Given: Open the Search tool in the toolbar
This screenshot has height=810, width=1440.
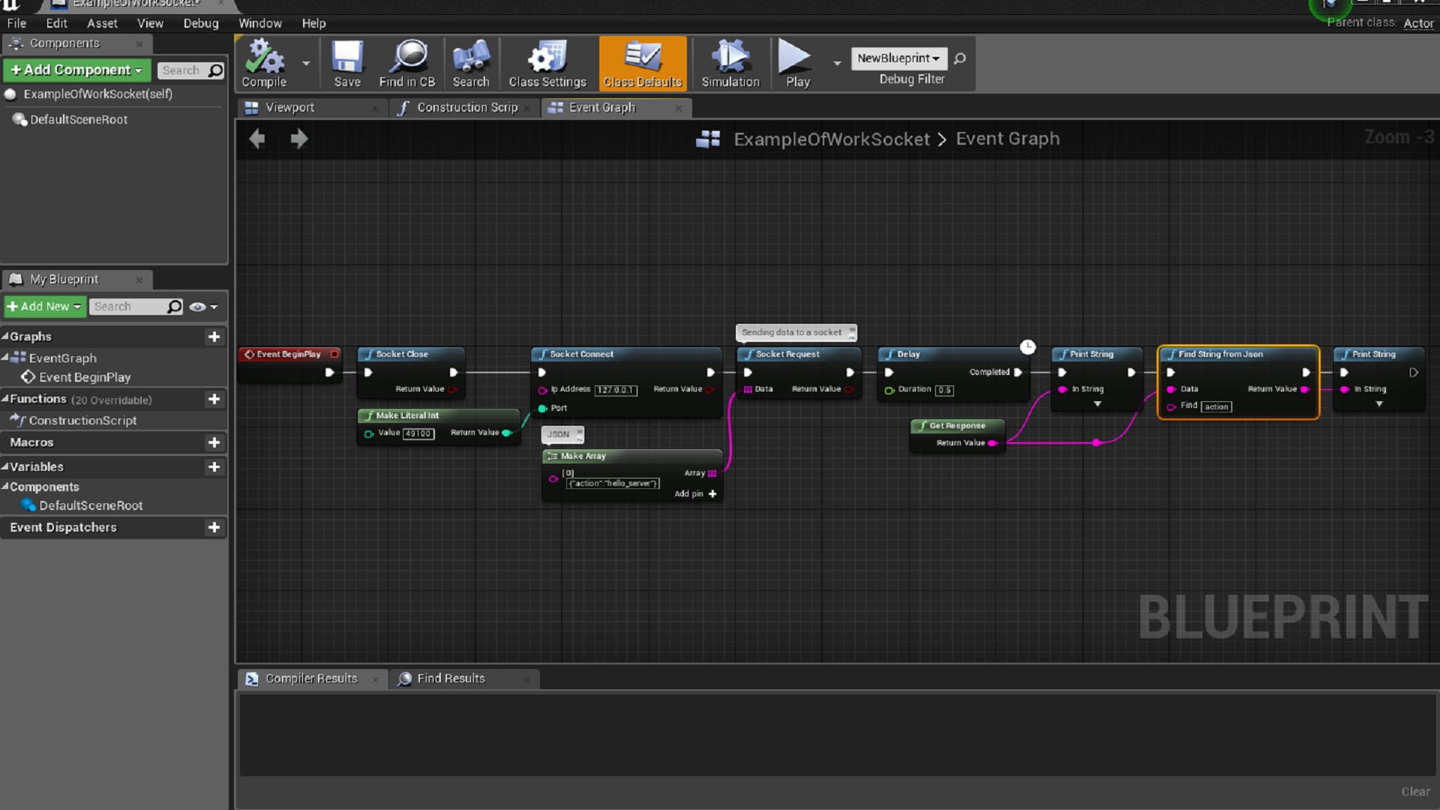Looking at the screenshot, I should click(470, 64).
